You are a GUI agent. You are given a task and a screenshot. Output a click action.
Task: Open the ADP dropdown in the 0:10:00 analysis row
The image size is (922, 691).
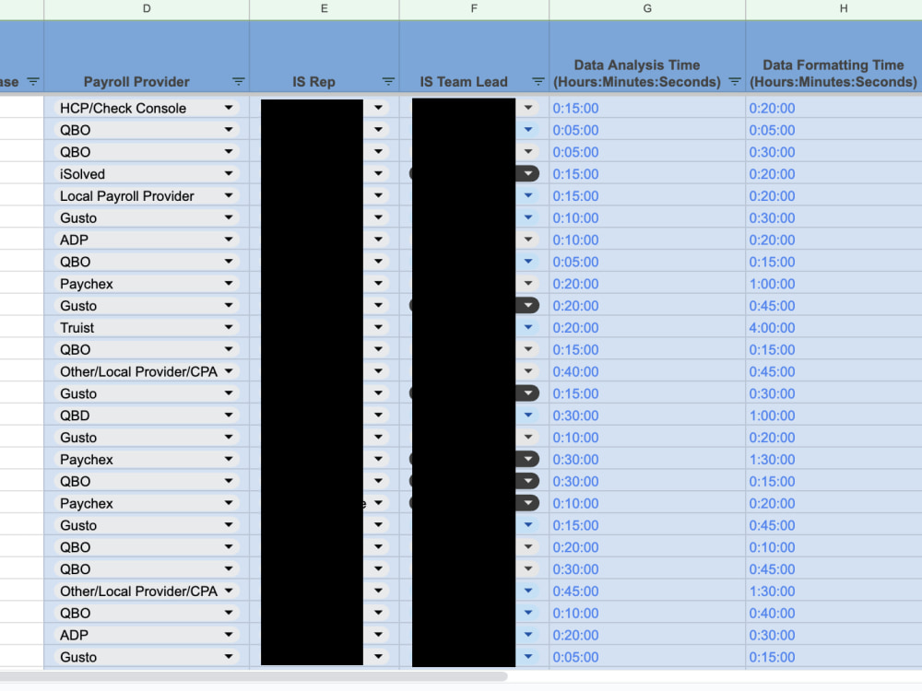point(229,240)
